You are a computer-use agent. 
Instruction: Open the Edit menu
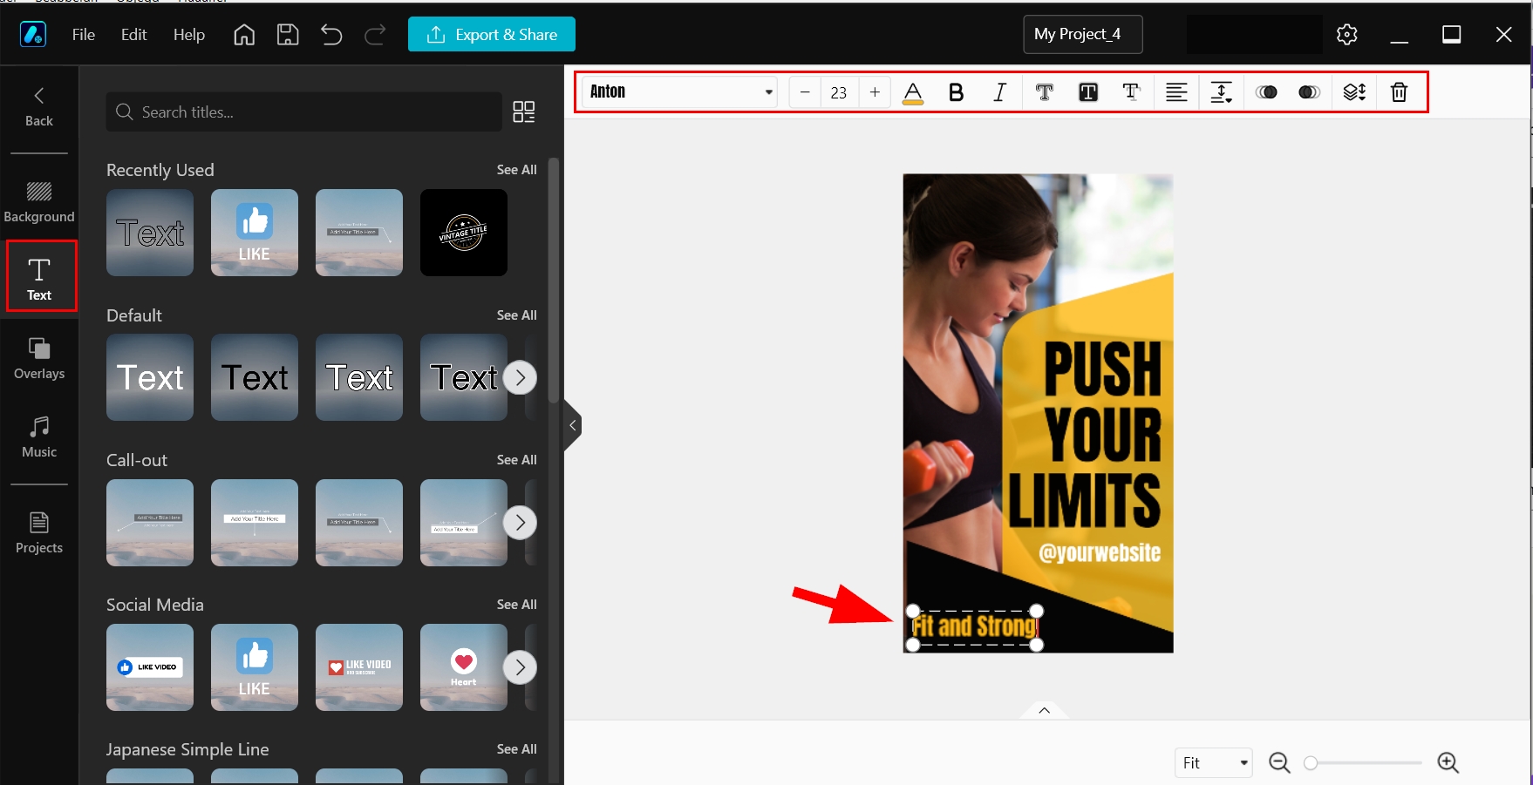[133, 35]
